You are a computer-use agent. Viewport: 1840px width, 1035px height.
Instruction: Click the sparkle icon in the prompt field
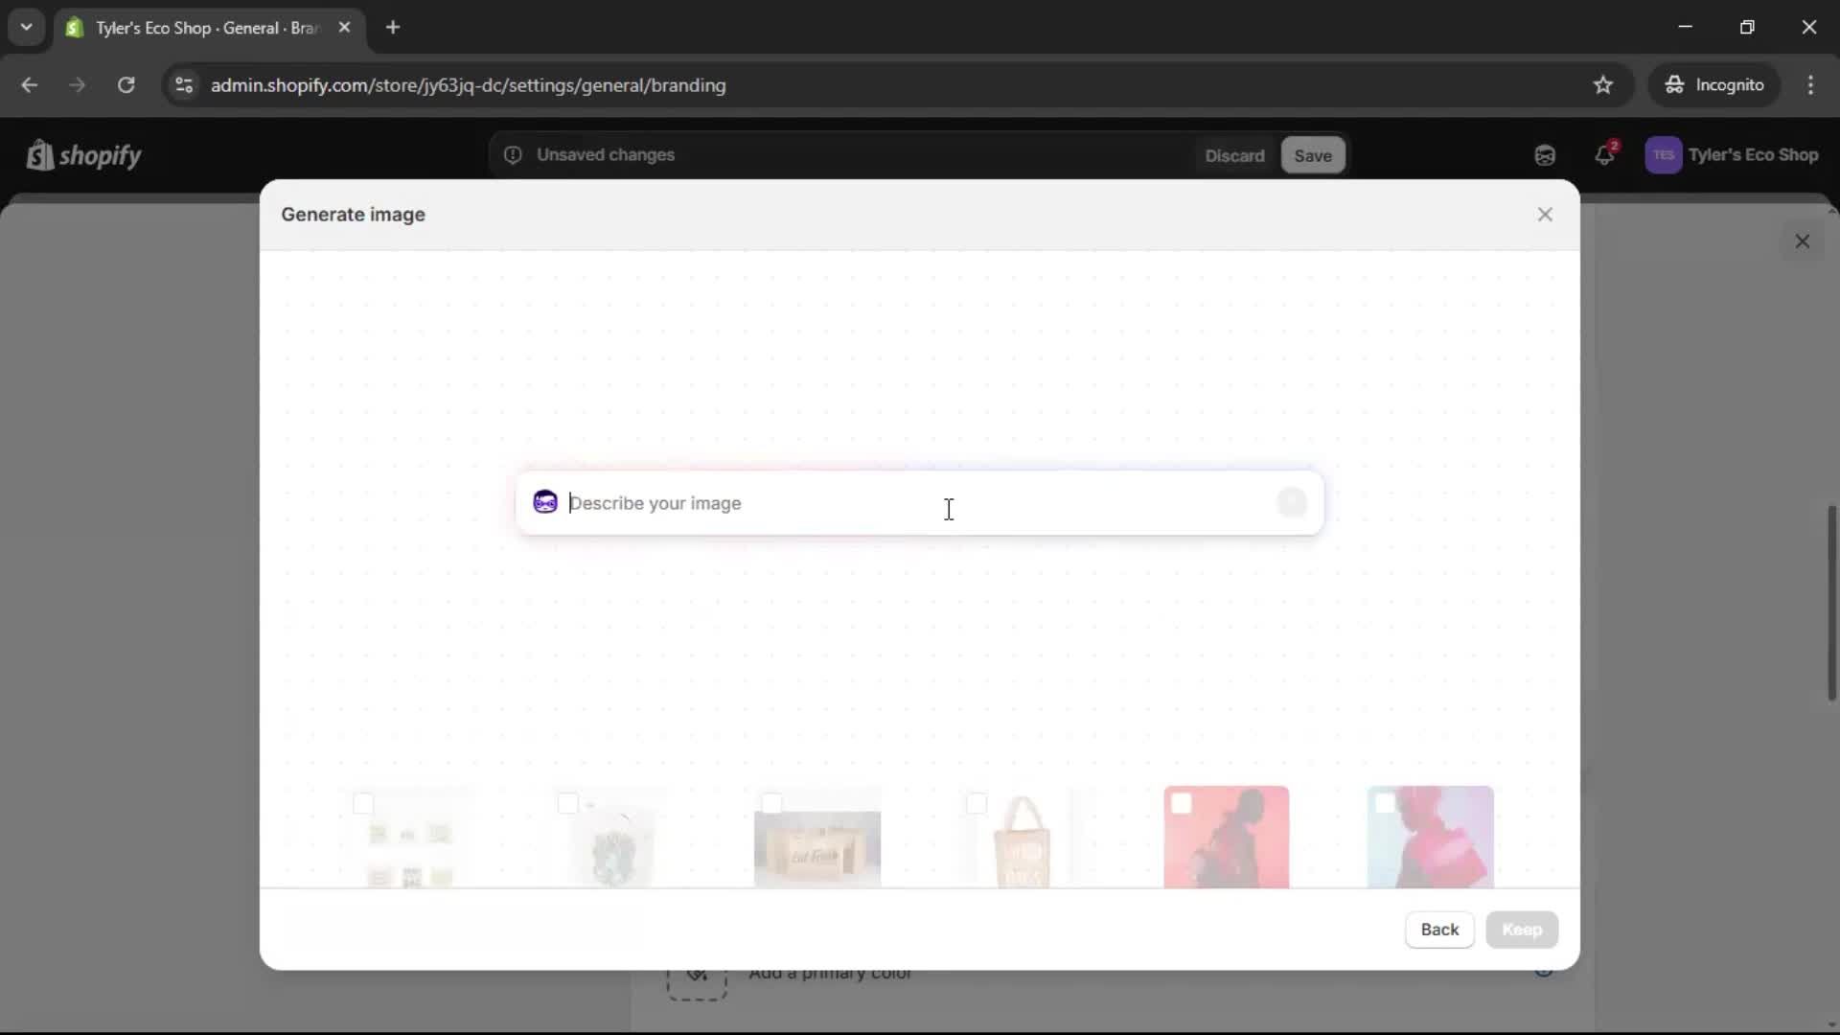[544, 501]
